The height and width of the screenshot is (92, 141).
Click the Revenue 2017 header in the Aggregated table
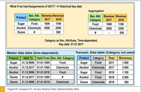(x=109, y=18)
